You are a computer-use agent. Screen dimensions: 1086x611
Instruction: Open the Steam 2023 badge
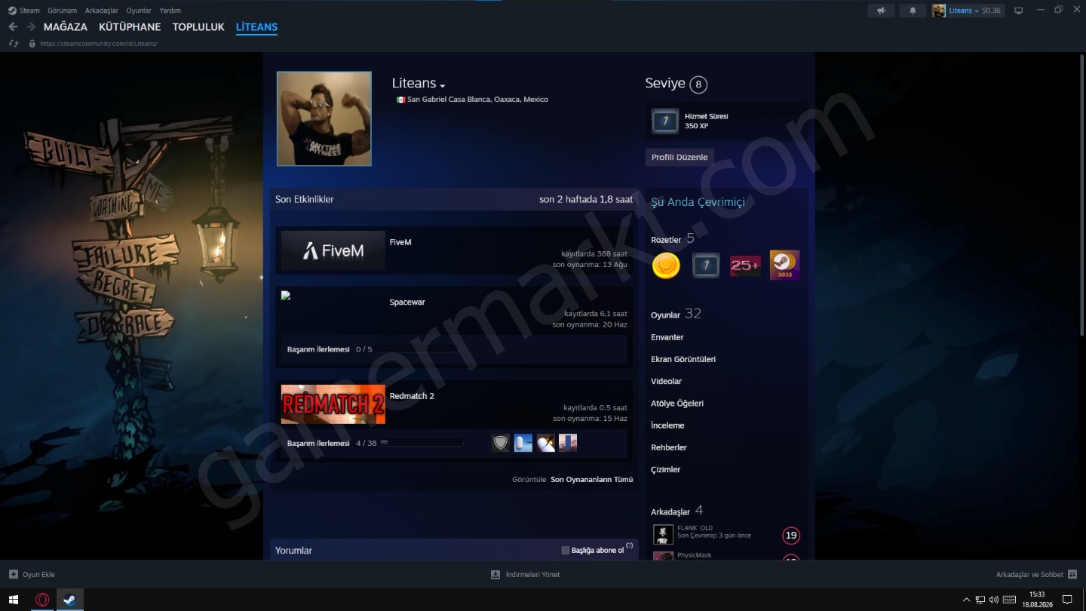click(x=785, y=266)
